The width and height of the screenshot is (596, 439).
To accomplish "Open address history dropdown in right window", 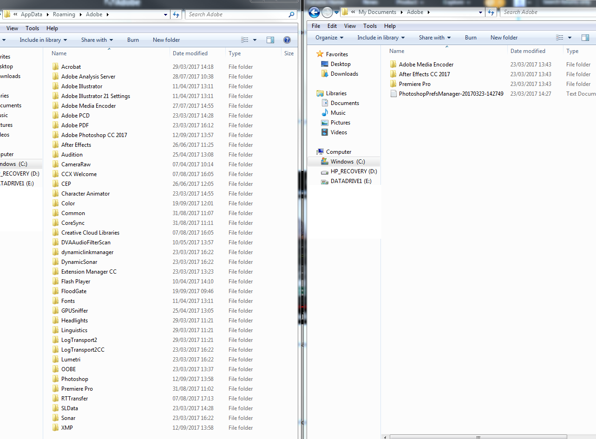I will point(481,12).
